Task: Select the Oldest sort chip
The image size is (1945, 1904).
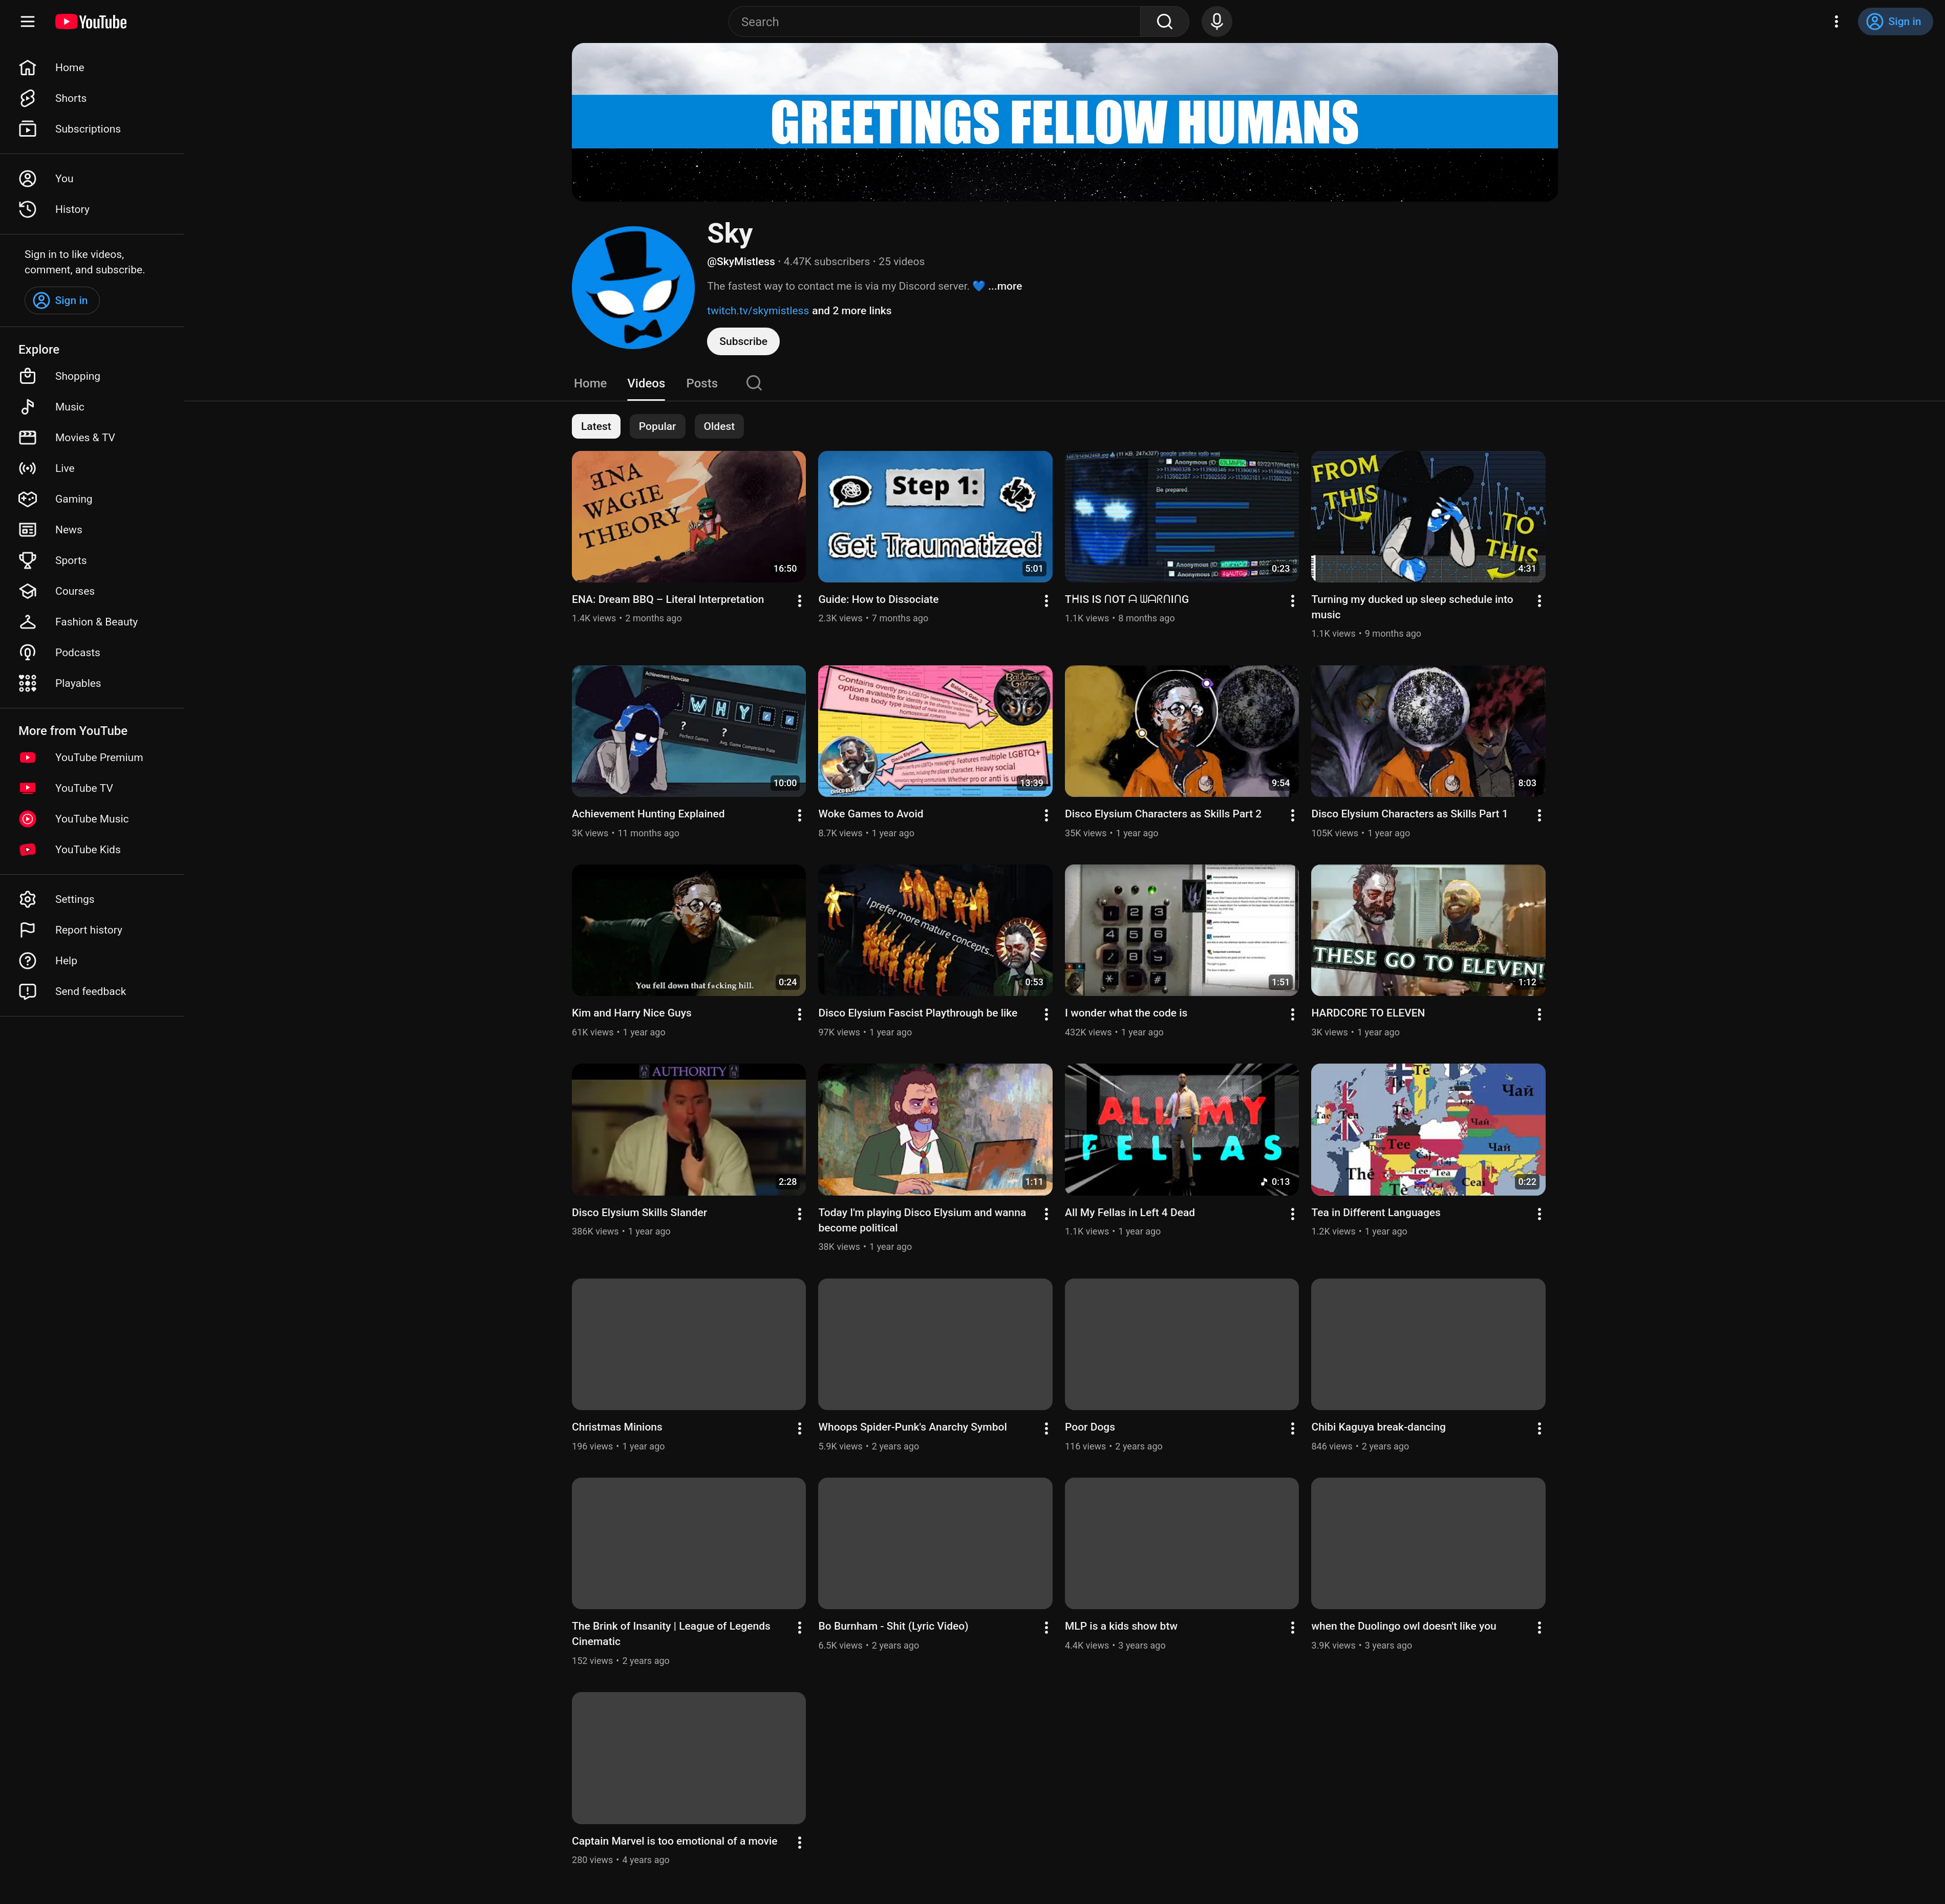Action: pyautogui.click(x=718, y=426)
